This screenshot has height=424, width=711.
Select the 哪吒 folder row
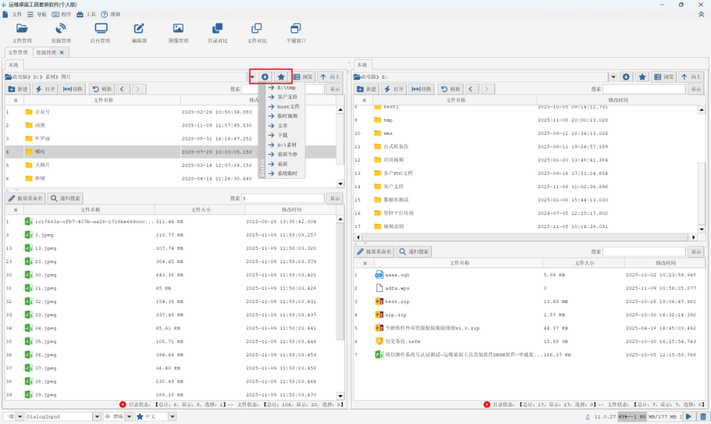[x=171, y=152]
